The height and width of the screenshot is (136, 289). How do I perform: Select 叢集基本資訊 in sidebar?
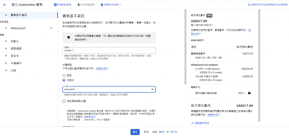coord(29,15)
